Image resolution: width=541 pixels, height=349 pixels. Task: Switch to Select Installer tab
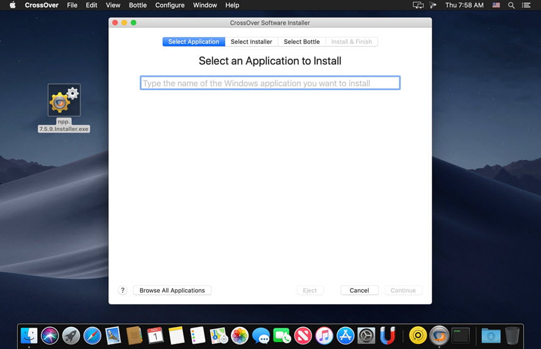tap(252, 42)
